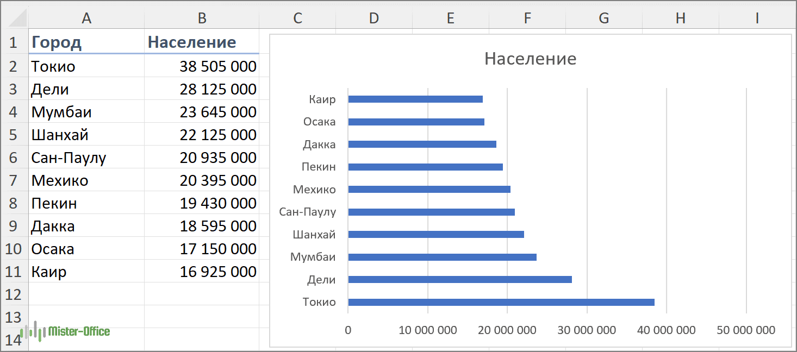
Task: Select row 2 header
Action: click(15, 66)
